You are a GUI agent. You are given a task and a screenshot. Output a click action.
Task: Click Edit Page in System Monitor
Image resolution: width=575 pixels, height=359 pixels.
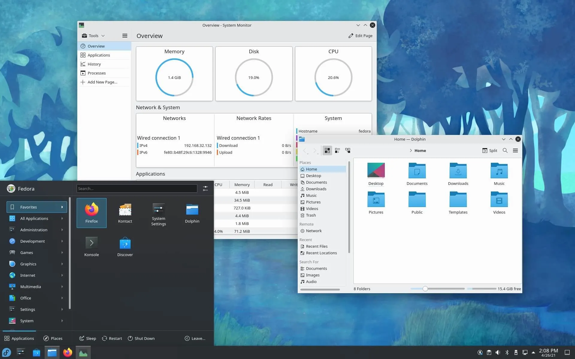pyautogui.click(x=360, y=35)
